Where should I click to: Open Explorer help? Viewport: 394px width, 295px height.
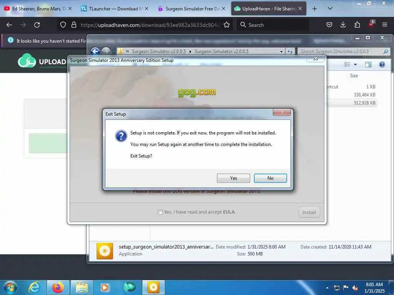coord(382,65)
